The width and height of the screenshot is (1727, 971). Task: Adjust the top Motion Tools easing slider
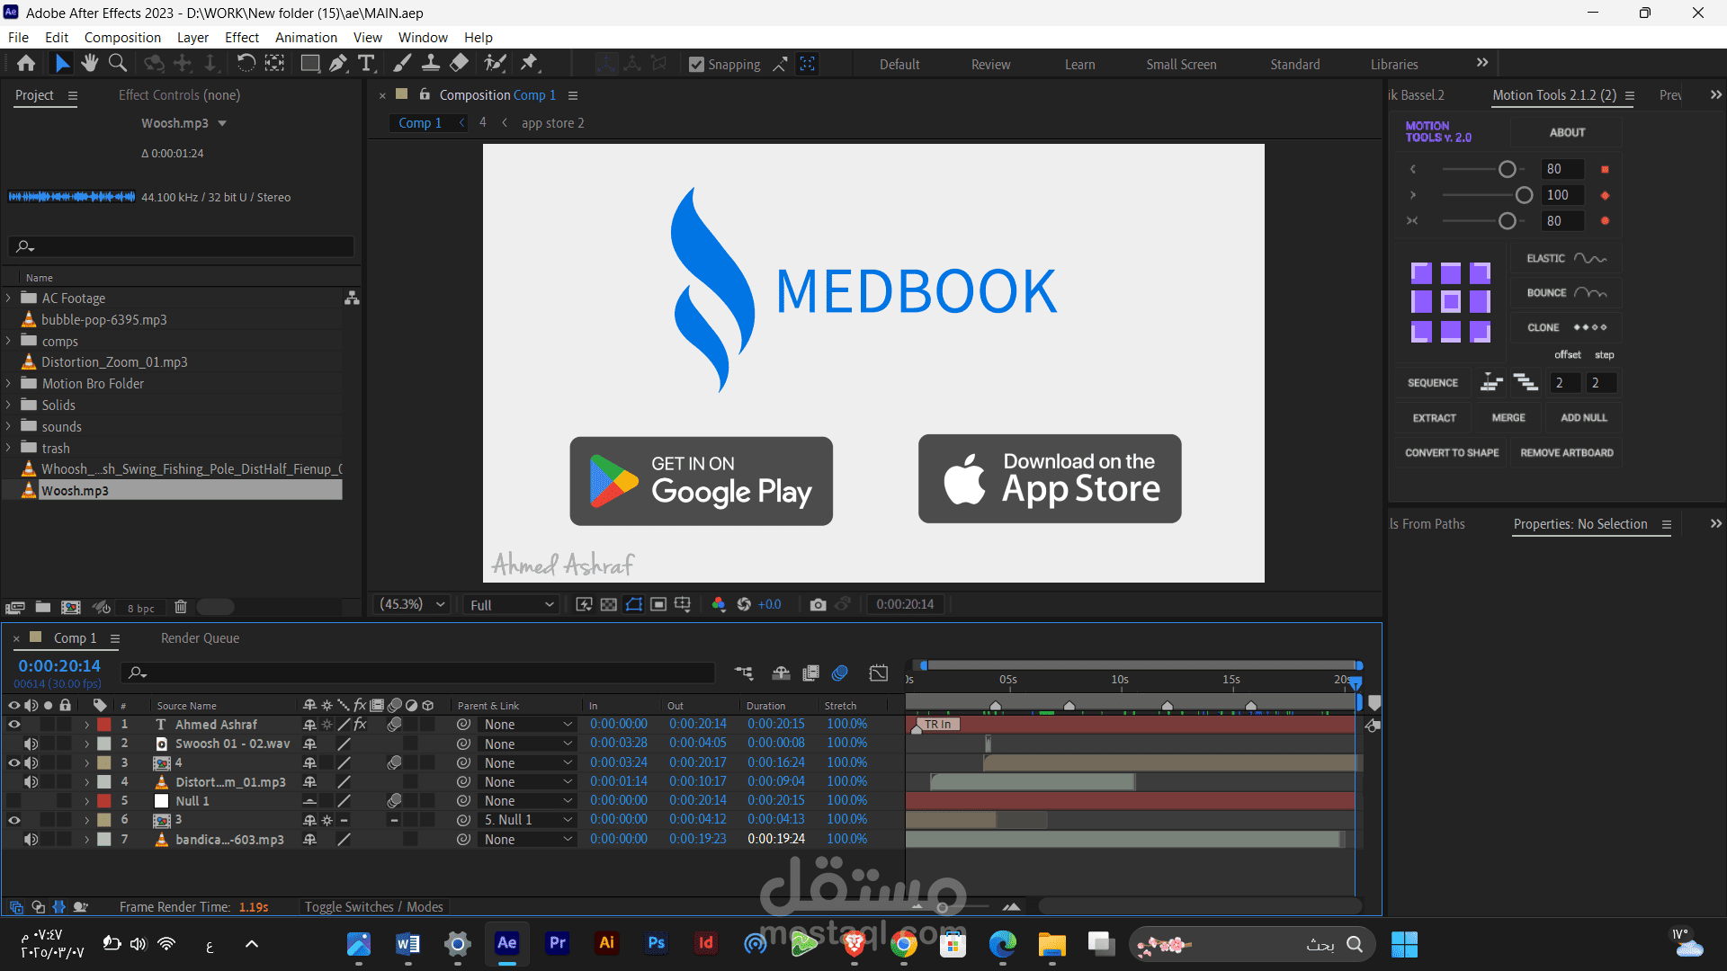(x=1508, y=169)
